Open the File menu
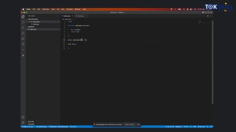Viewport: 236px width, 132px height. [x=34, y=9]
